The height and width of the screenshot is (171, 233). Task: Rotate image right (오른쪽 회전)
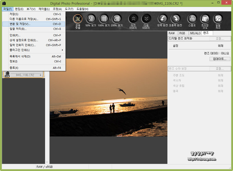(x=175, y=19)
